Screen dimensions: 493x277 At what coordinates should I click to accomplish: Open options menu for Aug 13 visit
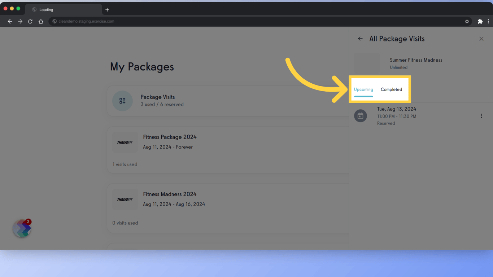pos(481,116)
